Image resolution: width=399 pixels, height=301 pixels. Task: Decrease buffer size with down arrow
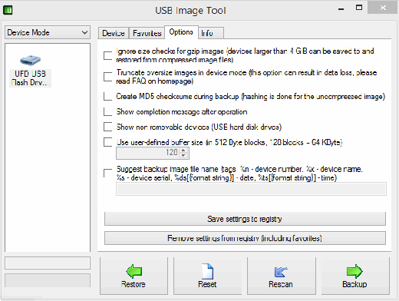183,155
